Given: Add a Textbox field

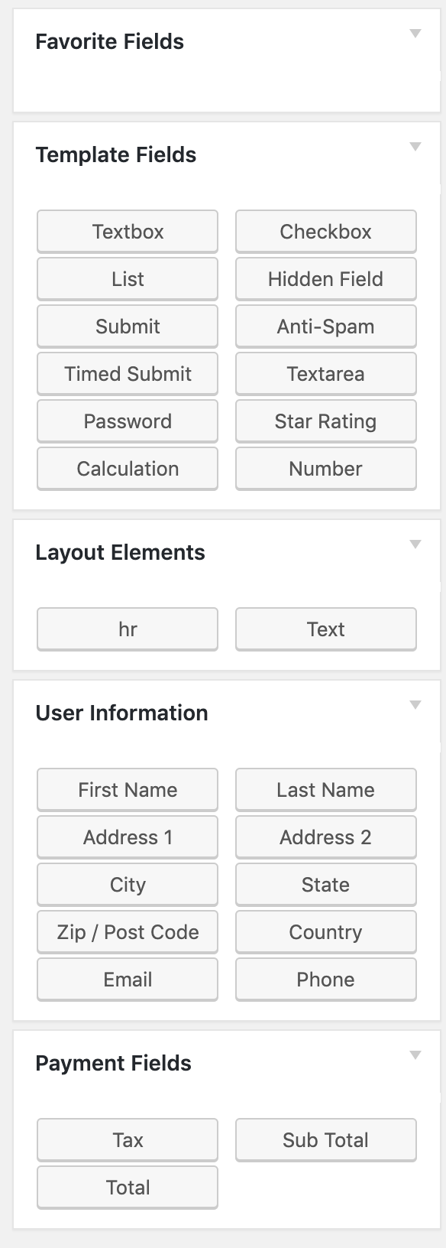Looking at the screenshot, I should click(128, 232).
